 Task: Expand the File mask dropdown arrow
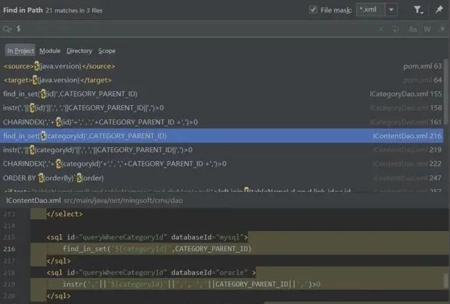391,10
